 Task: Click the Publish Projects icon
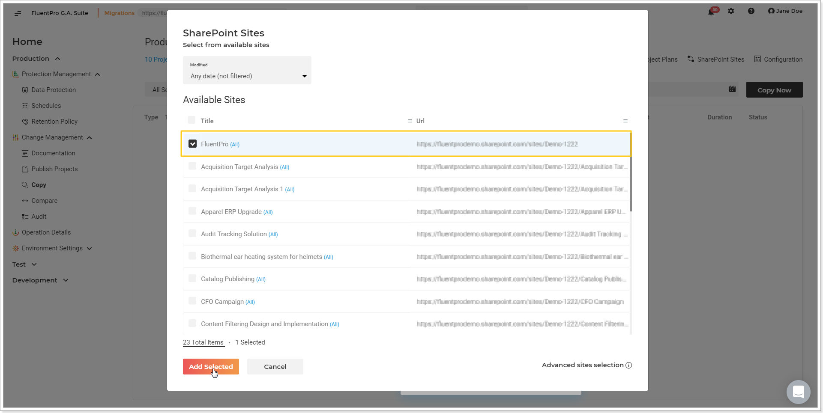[25, 169]
